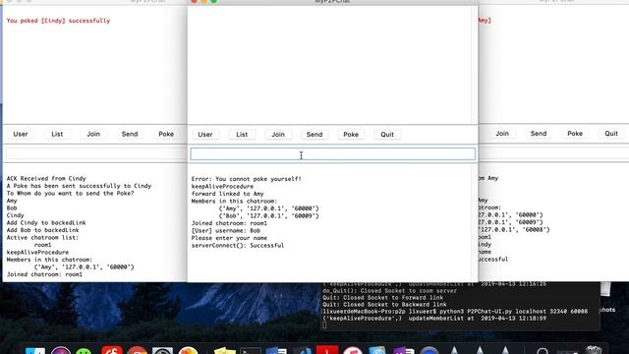Select 'You poked [Cindy] successfully' message text
This screenshot has width=629, height=354.
tap(58, 21)
